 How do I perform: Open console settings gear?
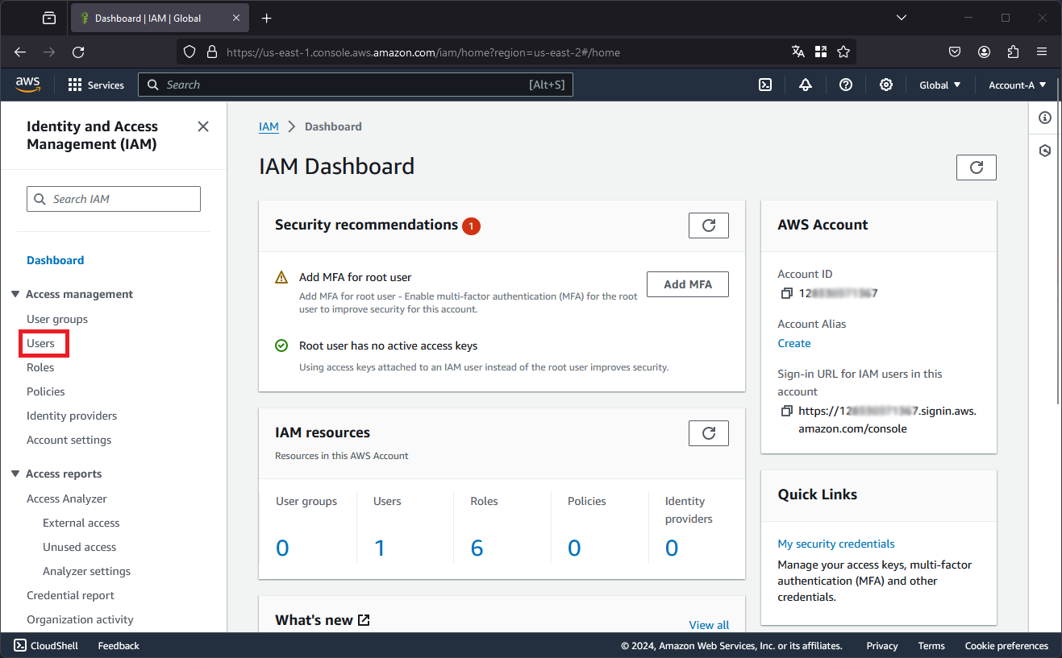(x=886, y=85)
